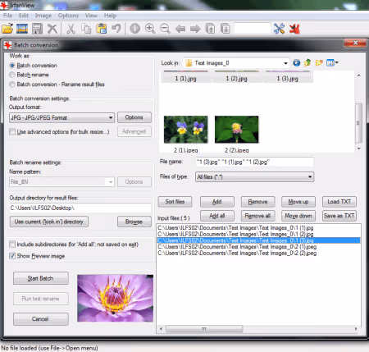Open the Image menu

[x=43, y=16]
